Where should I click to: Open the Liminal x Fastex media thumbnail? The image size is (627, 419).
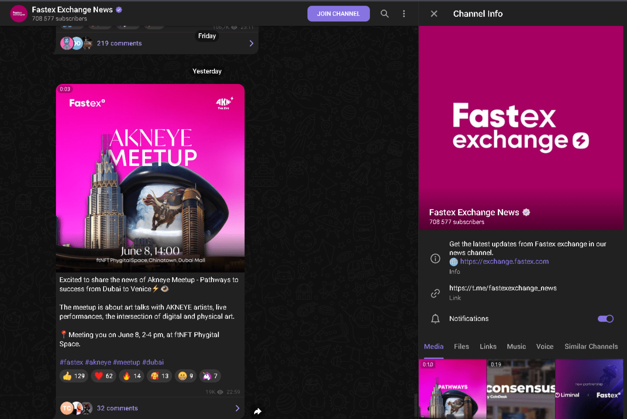(589, 389)
